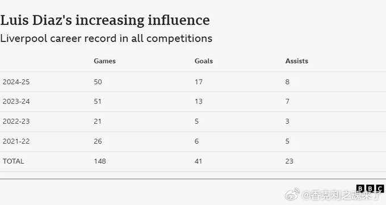Click the total goals value 41
Viewport: 386px width, 205px height.
(x=198, y=161)
